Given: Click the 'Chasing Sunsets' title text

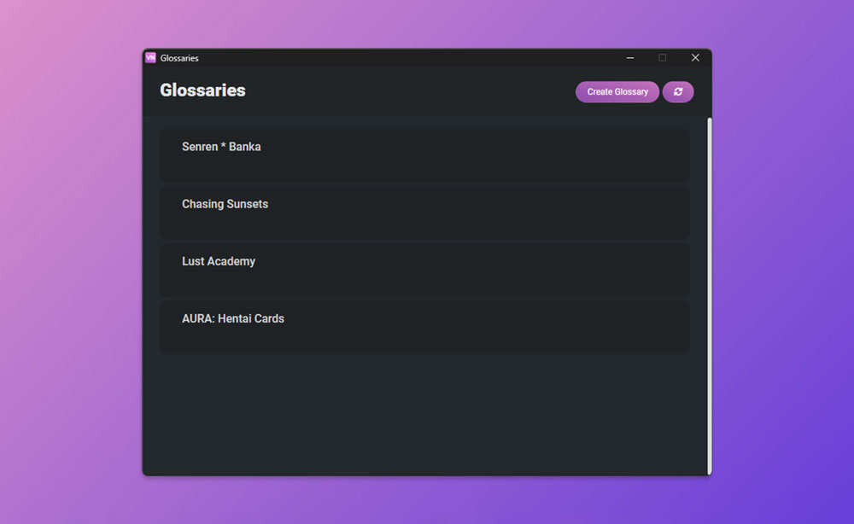Looking at the screenshot, I should click(x=225, y=204).
